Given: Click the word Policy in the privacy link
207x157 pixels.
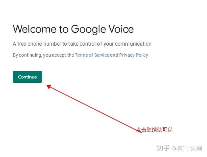Looking at the screenshot, I should pos(142,55).
